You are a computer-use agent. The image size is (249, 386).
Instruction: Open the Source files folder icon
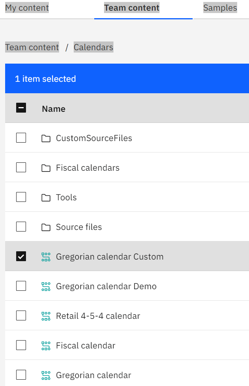[x=46, y=226]
